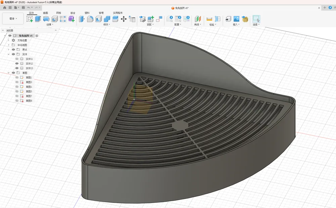Select the Create Form purple box tool
The height and width of the screenshot is (208, 336).
pyautogui.click(x=71, y=19)
